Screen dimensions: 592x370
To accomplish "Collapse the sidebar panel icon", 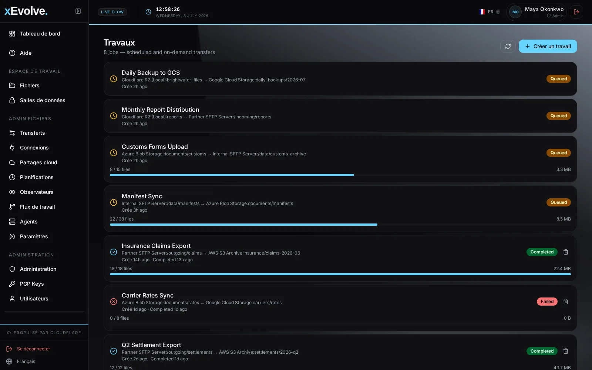I will [x=78, y=11].
